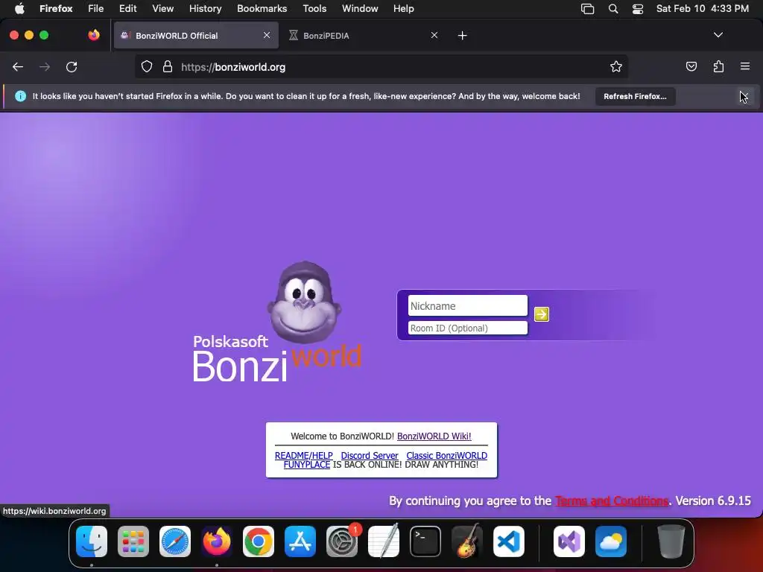This screenshot has width=763, height=572.
Task: Open a new tab with the plus icon
Action: 462,36
